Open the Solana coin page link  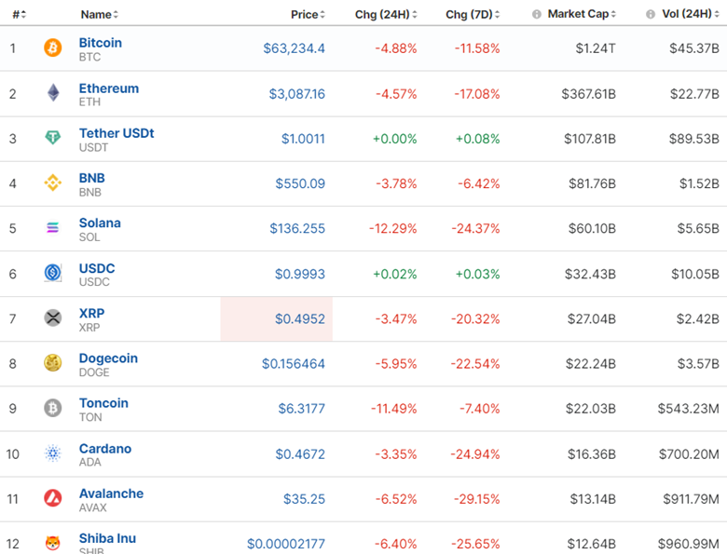[x=100, y=223]
